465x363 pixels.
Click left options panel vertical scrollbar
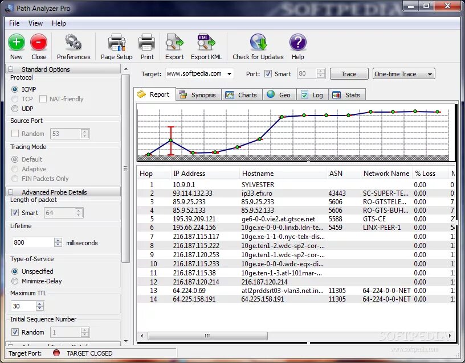pos(126,169)
